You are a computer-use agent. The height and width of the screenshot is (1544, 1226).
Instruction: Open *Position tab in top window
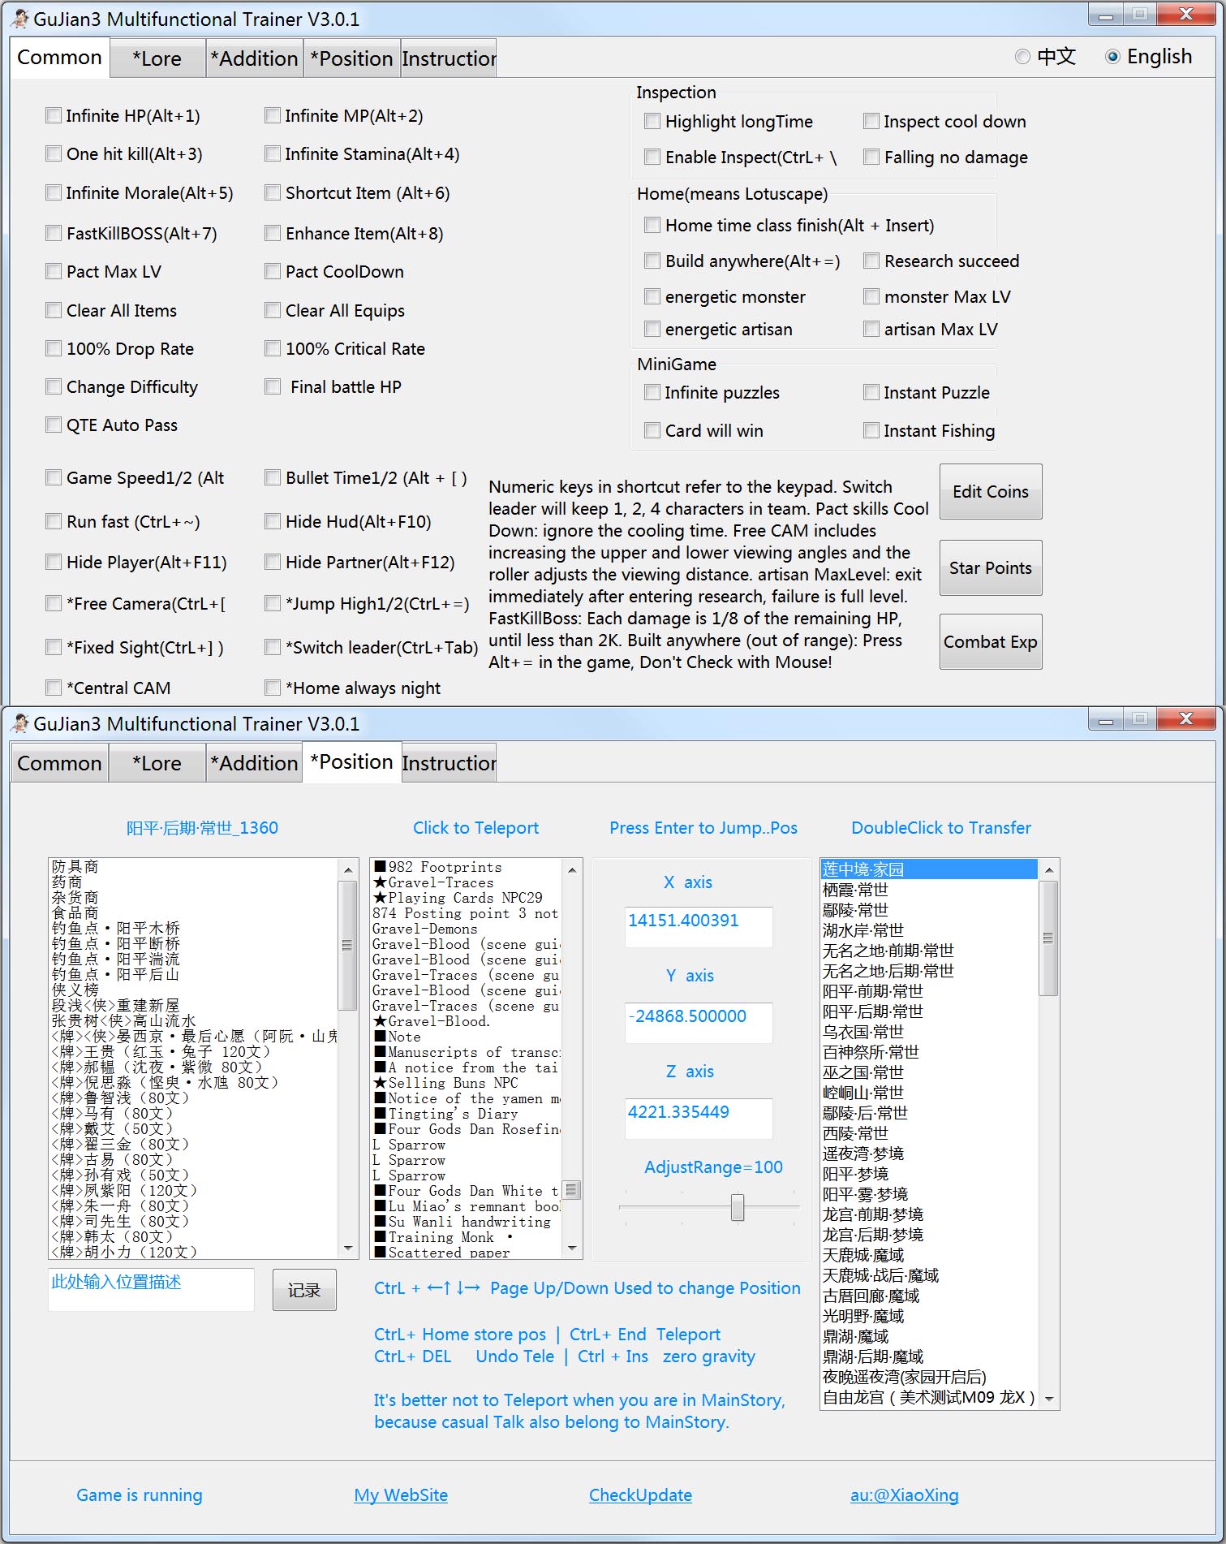pos(351,58)
